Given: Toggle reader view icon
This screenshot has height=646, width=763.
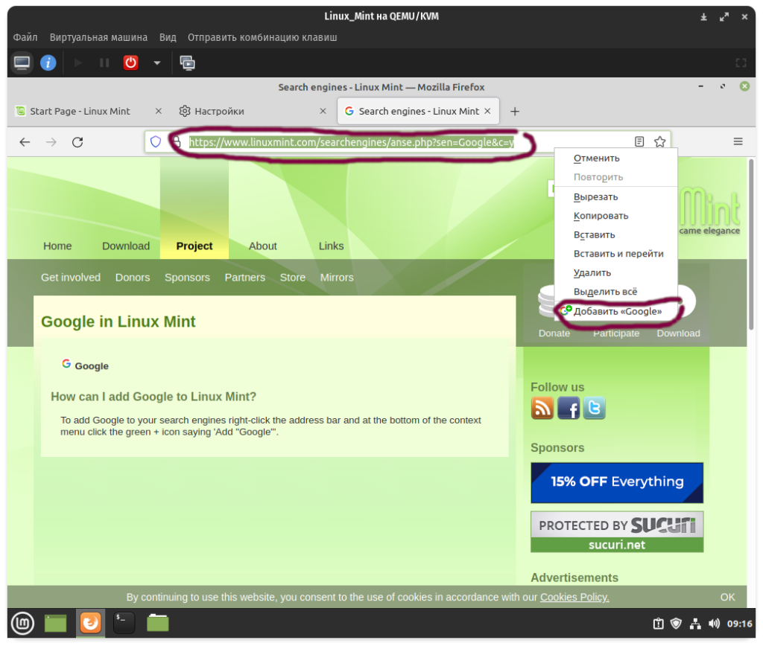Looking at the screenshot, I should [639, 141].
